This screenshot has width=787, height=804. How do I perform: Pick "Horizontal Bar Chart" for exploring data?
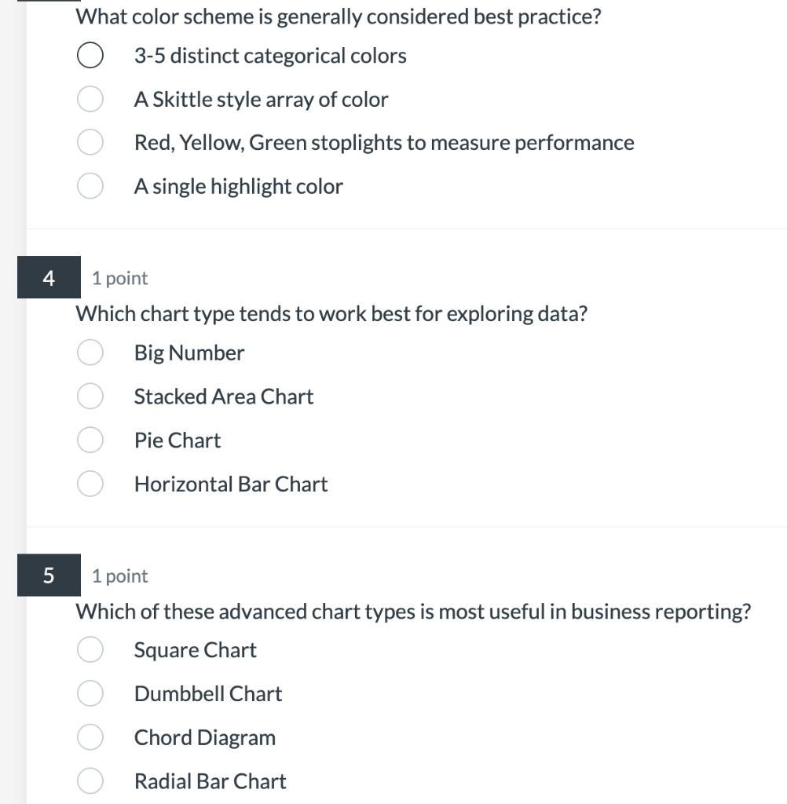[x=90, y=484]
